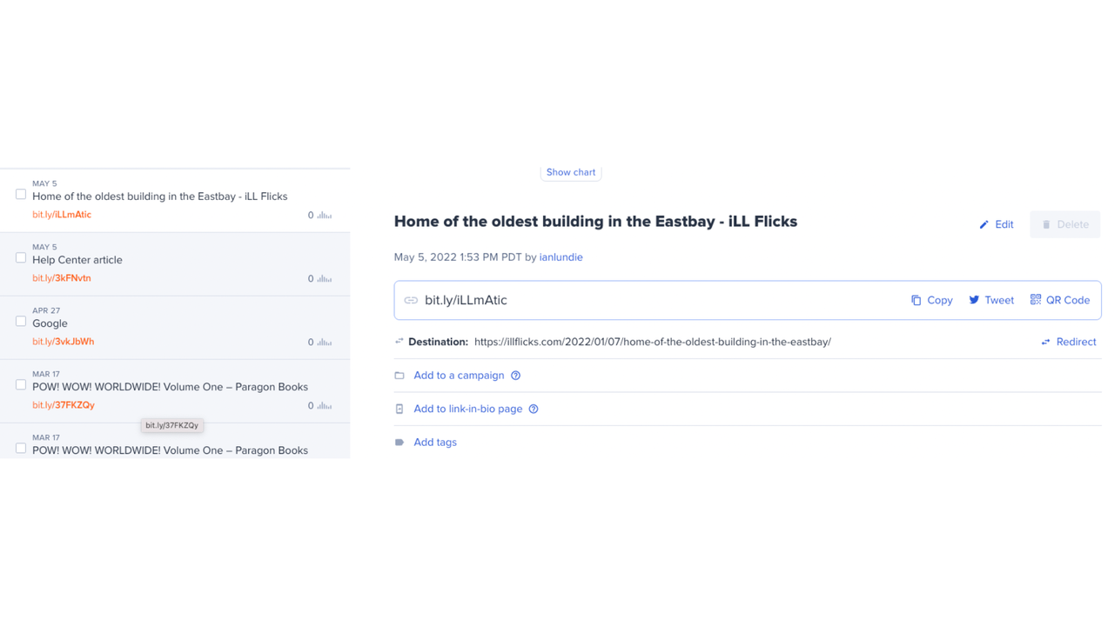This screenshot has width=1114, height=626.
Task: Open the ianlundie user link
Action: click(560, 257)
